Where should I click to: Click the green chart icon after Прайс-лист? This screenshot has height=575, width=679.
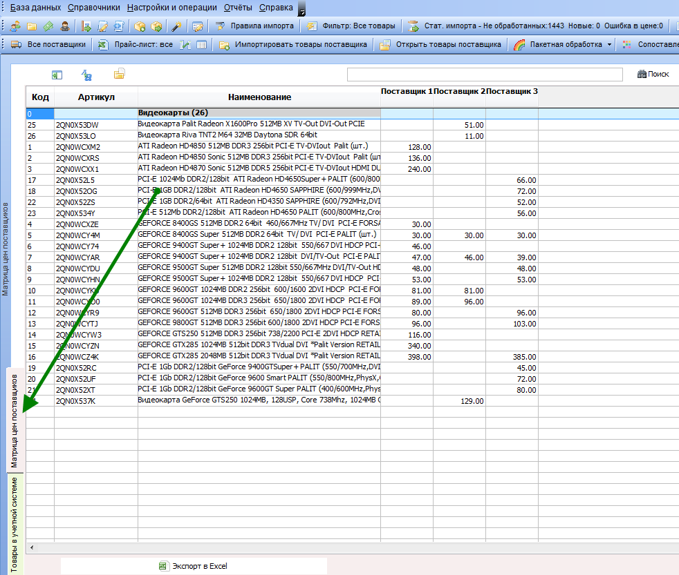[x=185, y=45]
